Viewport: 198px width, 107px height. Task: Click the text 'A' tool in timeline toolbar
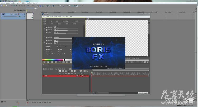(78, 71)
